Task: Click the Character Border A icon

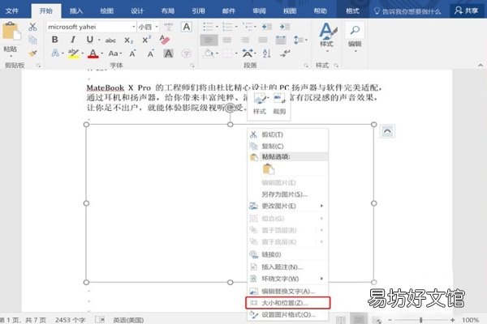Action: 187,27
